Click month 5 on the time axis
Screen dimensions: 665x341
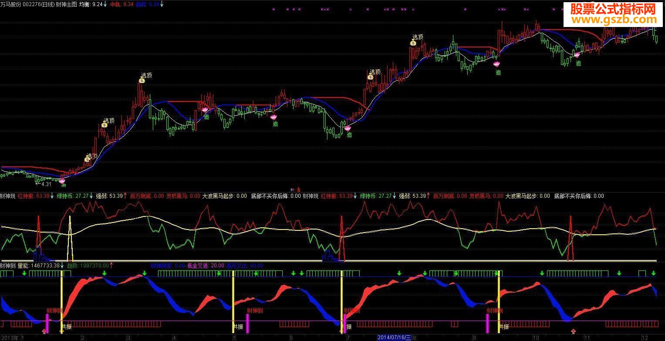coord(234,338)
